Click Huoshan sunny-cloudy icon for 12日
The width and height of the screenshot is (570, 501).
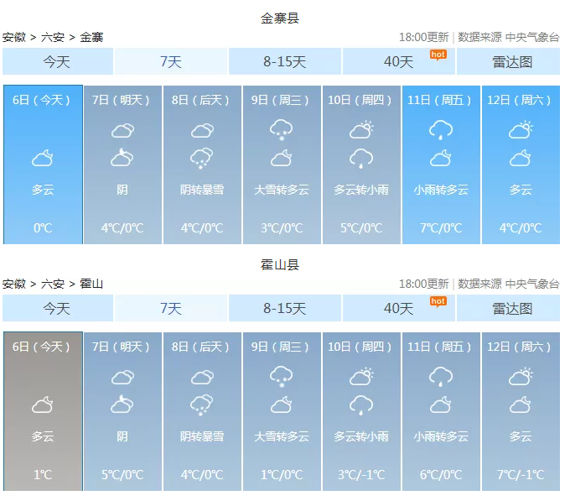pos(521,377)
